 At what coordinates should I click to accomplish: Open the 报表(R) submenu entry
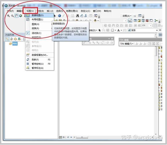39,28
